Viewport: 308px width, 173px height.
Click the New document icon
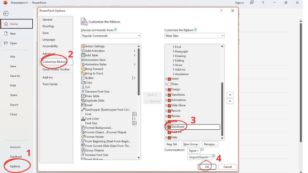pos(6,34)
